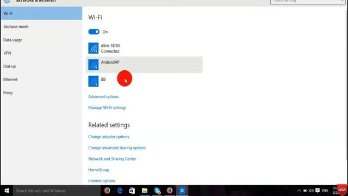Show hidden system tray icons
This screenshot has height=196, width=348.
(x=299, y=191)
